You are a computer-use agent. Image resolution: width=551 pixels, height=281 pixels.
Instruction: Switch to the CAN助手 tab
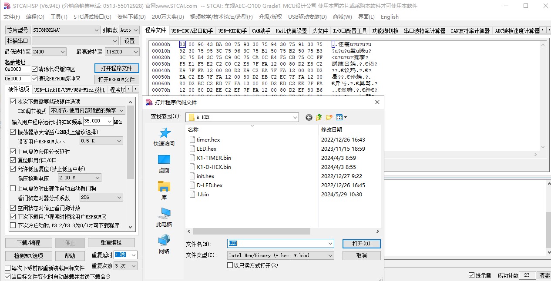click(261, 31)
